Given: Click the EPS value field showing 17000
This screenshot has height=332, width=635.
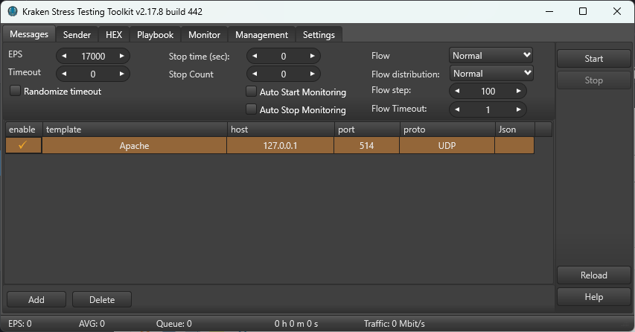Looking at the screenshot, I should (x=93, y=56).
